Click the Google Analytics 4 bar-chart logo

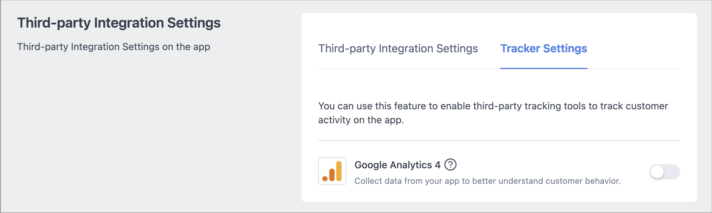[332, 171]
